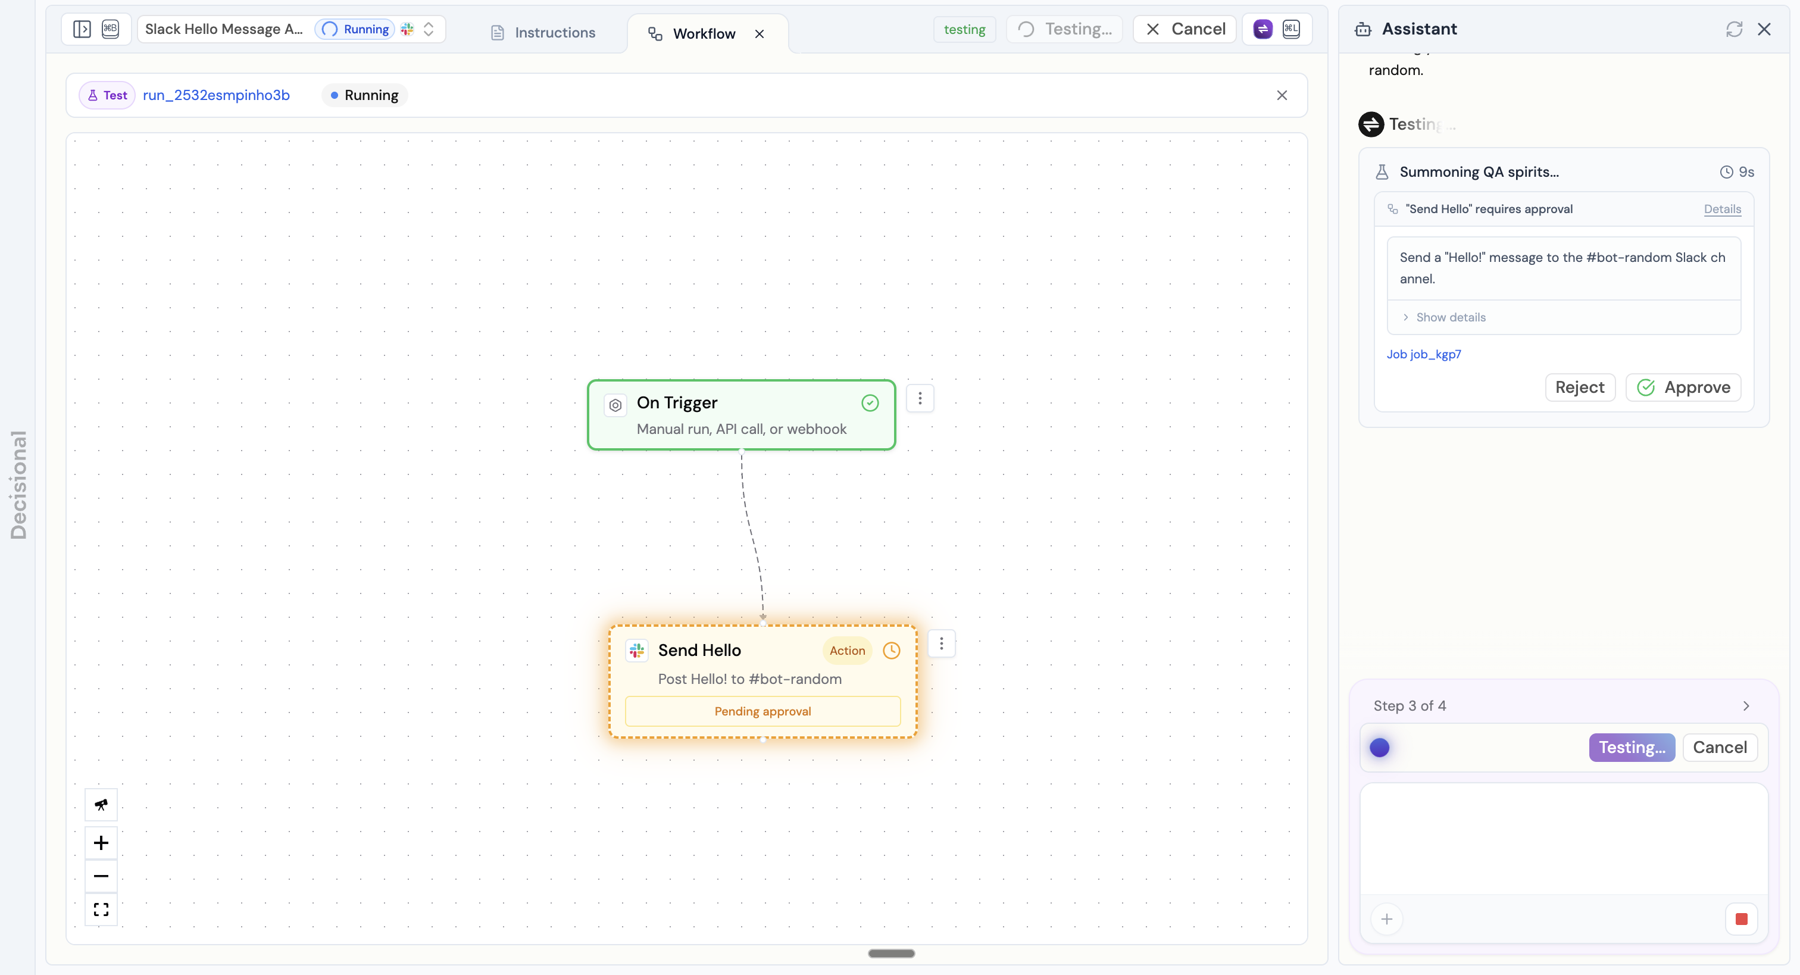Image resolution: width=1800 pixels, height=975 pixels.
Task: Select the Workflow tab
Action: pyautogui.click(x=704, y=33)
